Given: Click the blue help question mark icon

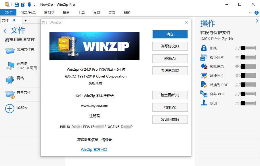Looking at the screenshot, I should click(x=256, y=13).
